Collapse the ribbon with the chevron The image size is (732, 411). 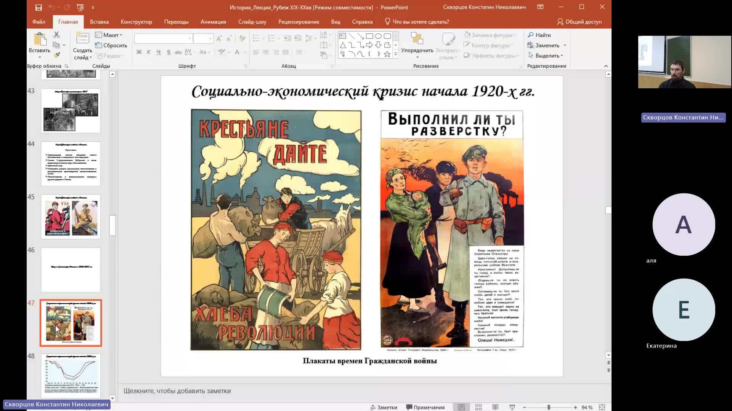coord(606,66)
